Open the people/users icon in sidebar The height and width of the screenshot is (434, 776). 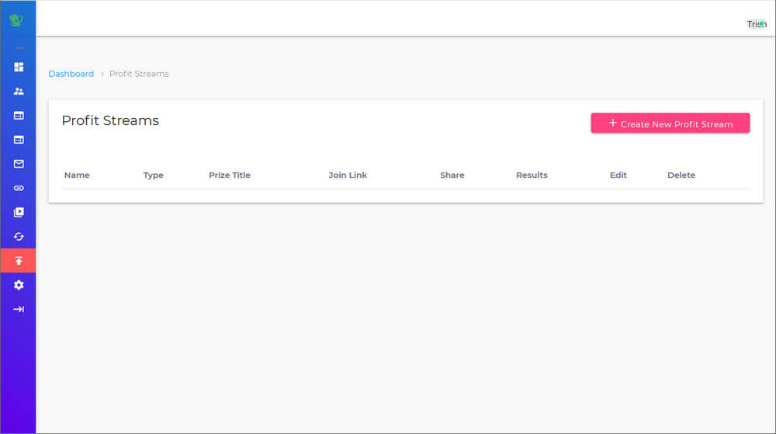[19, 91]
